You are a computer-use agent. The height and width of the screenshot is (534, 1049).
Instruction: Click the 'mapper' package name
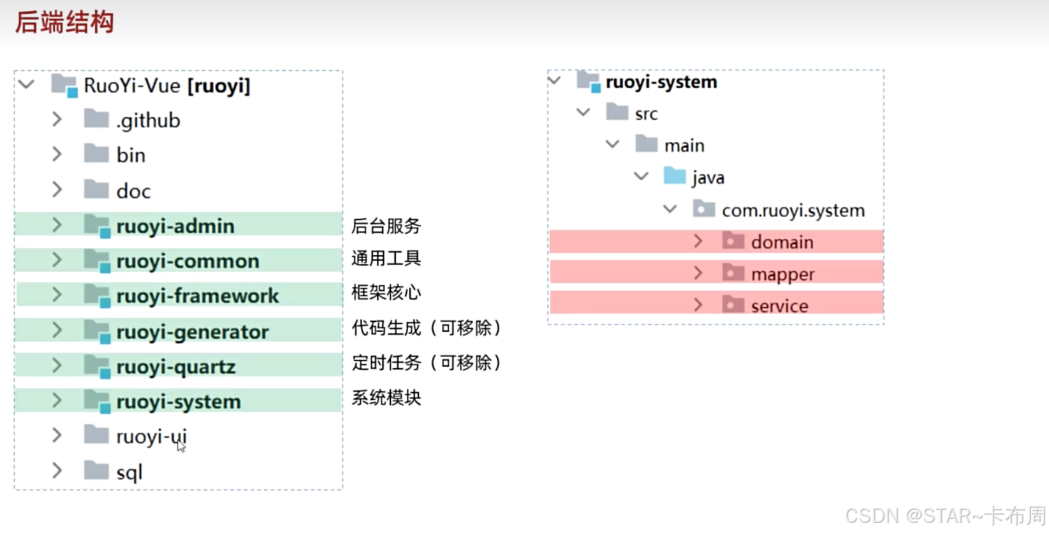[x=783, y=274]
